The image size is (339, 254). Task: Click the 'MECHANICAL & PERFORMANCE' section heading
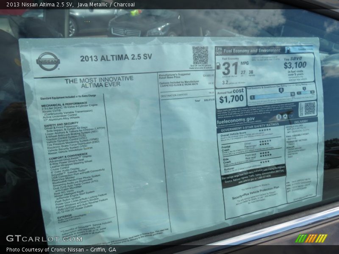(64, 104)
